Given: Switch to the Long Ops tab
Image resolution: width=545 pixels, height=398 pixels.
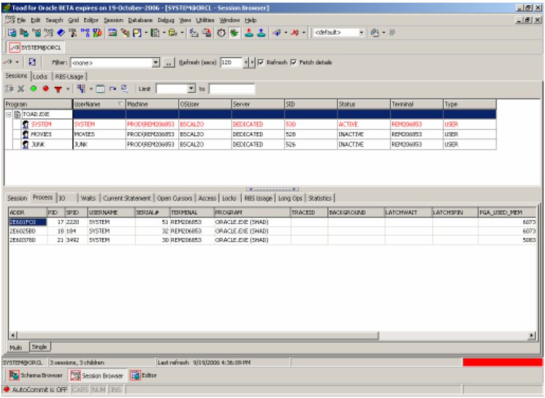Looking at the screenshot, I should click(x=290, y=198).
